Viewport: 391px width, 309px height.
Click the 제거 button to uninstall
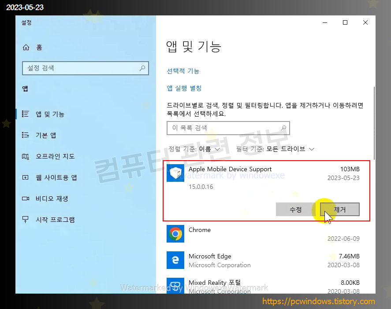[339, 210]
